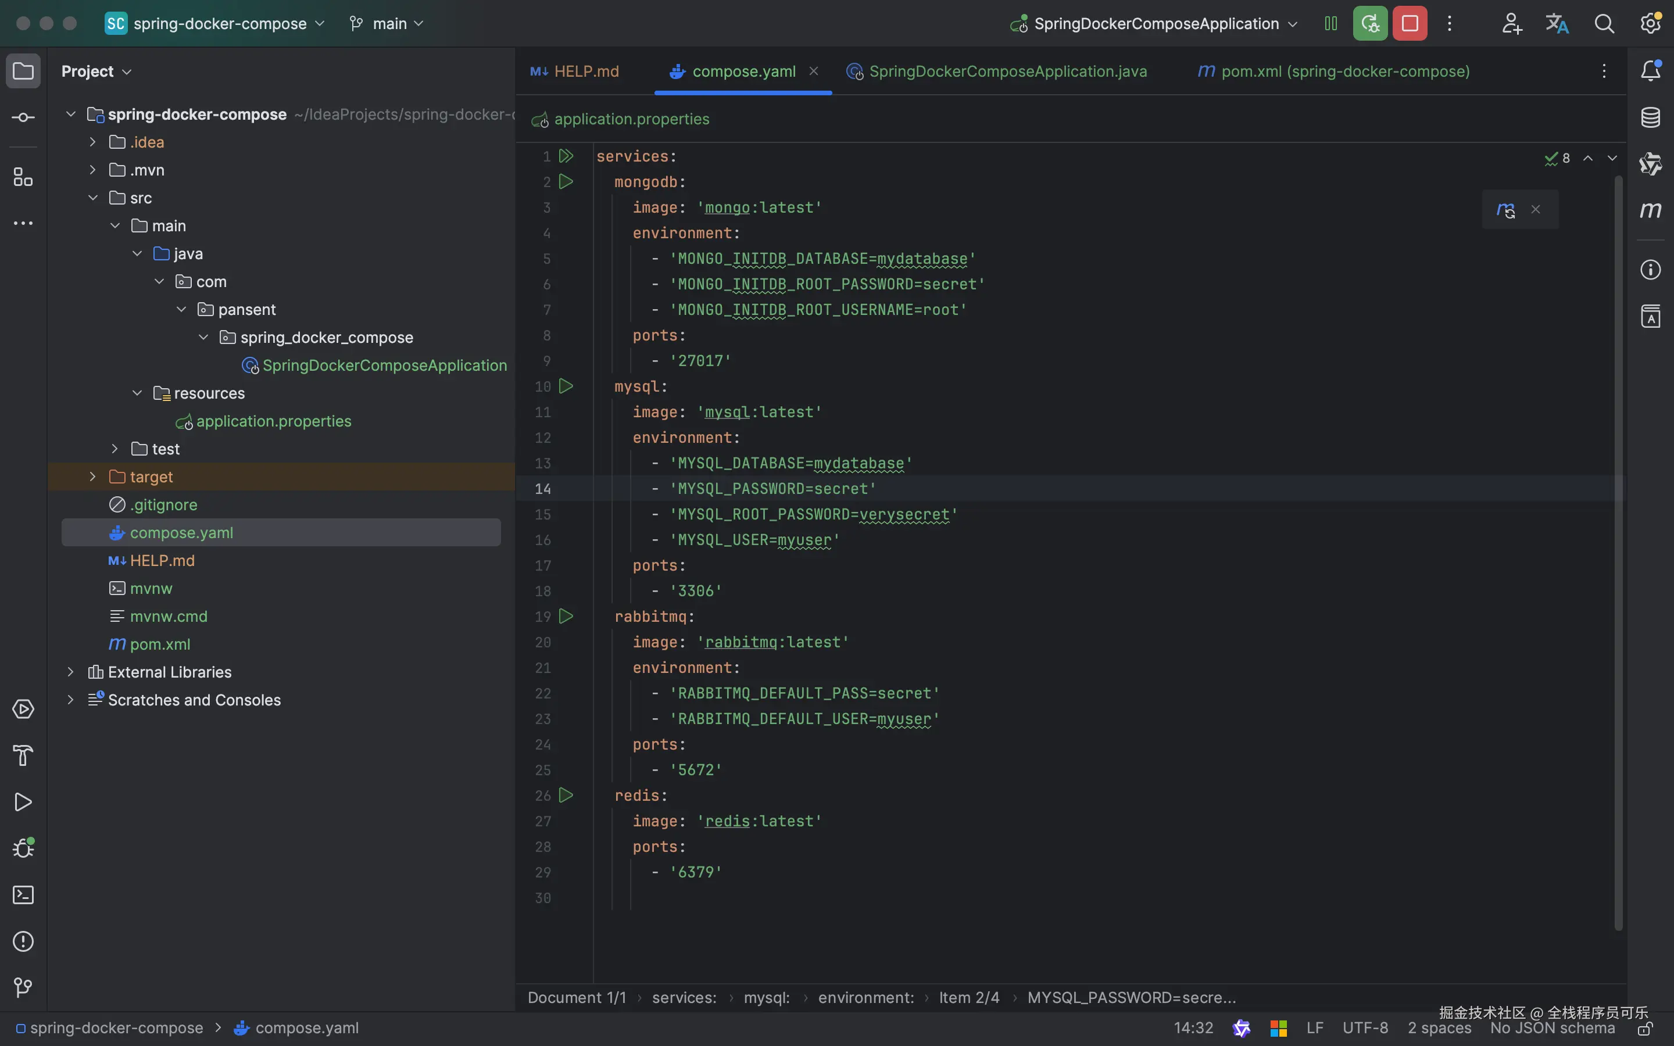Toggle read-only lock icon in status bar

tap(1645, 1029)
